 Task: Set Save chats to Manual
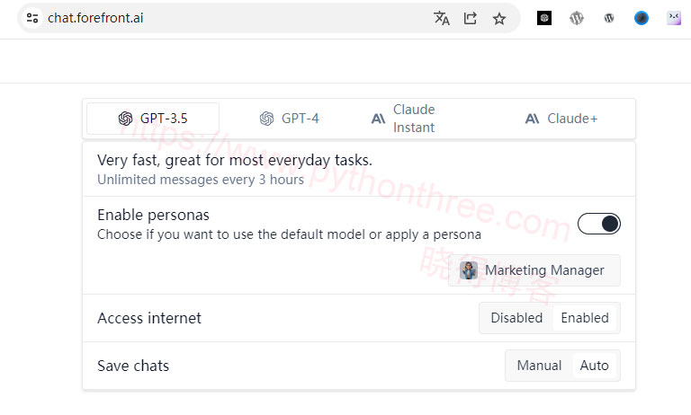point(539,366)
